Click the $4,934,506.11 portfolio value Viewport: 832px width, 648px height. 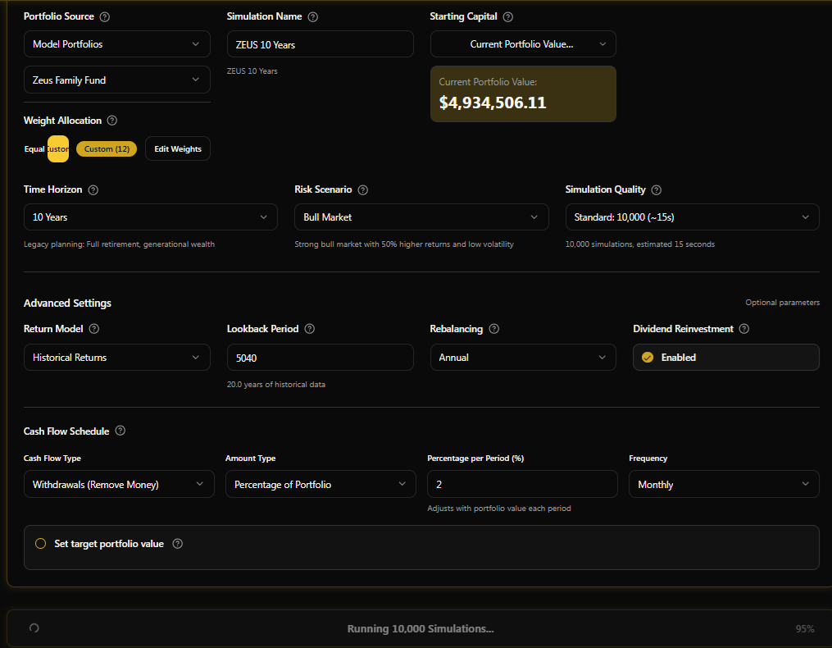pos(493,103)
